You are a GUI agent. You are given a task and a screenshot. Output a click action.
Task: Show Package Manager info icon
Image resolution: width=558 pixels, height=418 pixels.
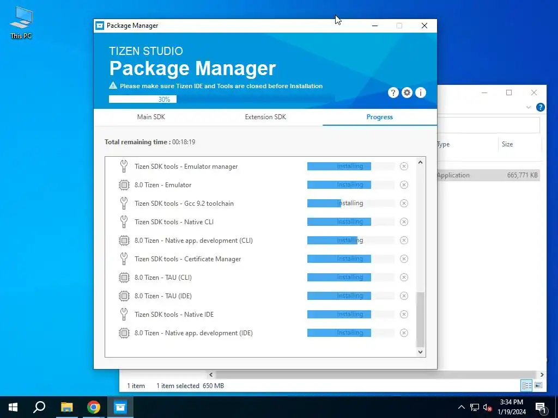[x=421, y=93]
